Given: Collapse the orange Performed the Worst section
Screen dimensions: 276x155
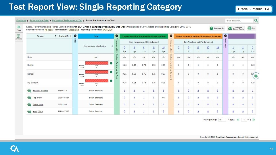Looking at the screenshot, I should pyautogui.click(x=171, y=36).
